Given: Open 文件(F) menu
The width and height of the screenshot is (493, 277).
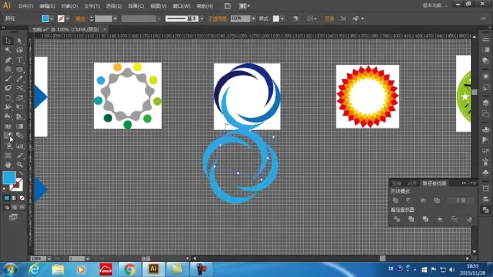Looking at the screenshot, I should point(25,6).
